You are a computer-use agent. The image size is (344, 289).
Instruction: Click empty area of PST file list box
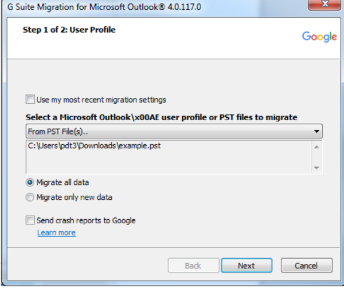click(168, 163)
